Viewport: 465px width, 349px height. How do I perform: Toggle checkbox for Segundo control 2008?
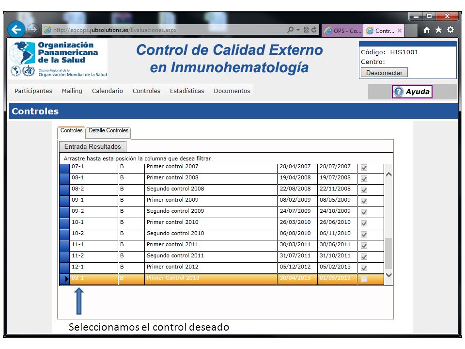pyautogui.click(x=364, y=190)
